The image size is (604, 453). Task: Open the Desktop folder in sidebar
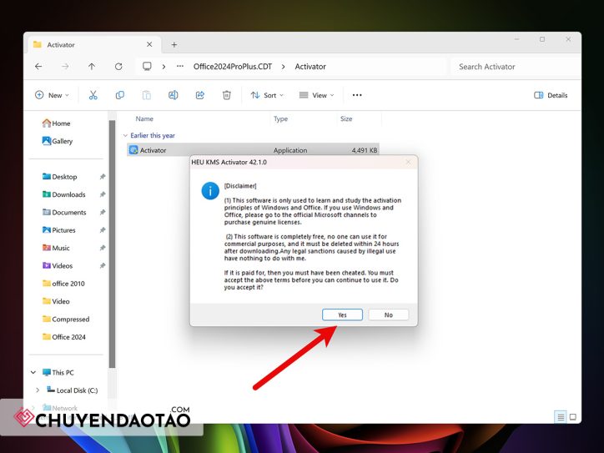pyautogui.click(x=60, y=177)
